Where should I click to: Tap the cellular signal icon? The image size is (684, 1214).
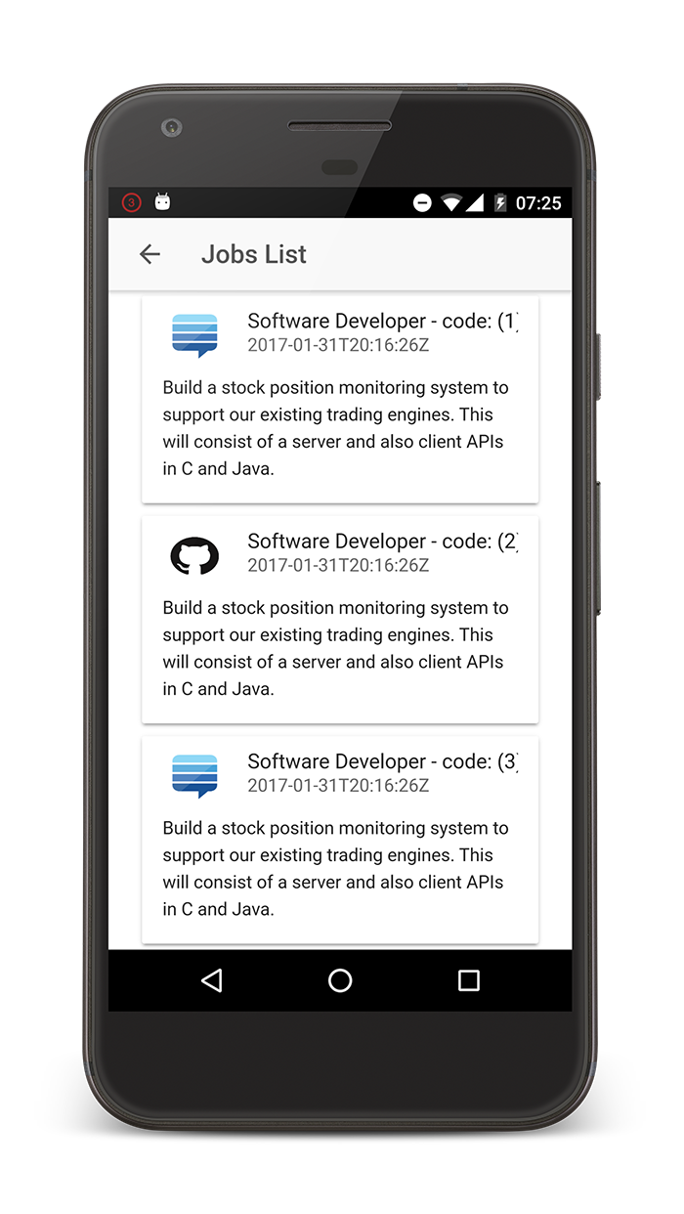pyautogui.click(x=475, y=202)
